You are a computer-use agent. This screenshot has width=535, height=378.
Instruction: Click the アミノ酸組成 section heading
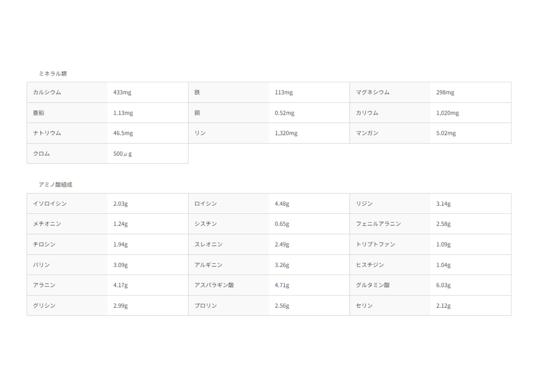click(x=55, y=185)
